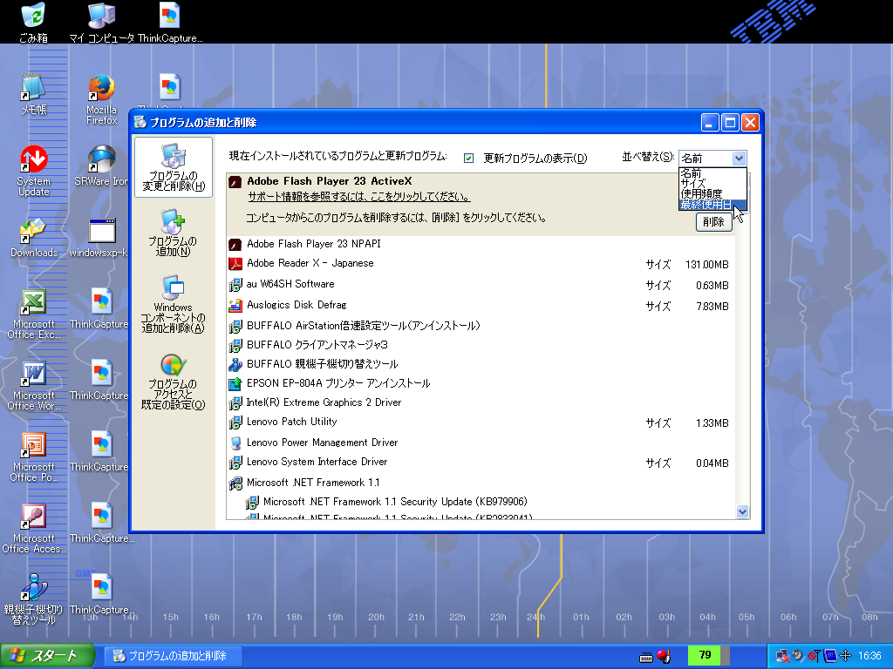The image size is (893, 669).
Task: Click プログラムの追加と削除 taskbar button
Action: (172, 656)
